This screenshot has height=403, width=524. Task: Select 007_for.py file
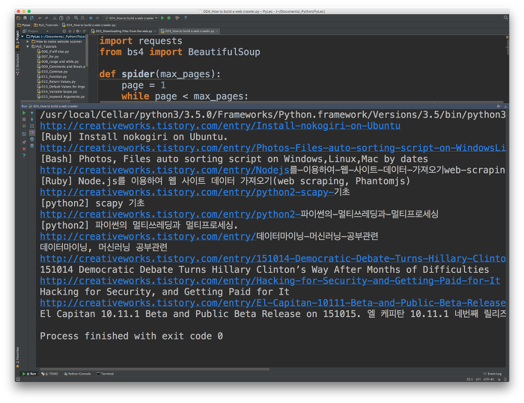pyautogui.click(x=48, y=57)
